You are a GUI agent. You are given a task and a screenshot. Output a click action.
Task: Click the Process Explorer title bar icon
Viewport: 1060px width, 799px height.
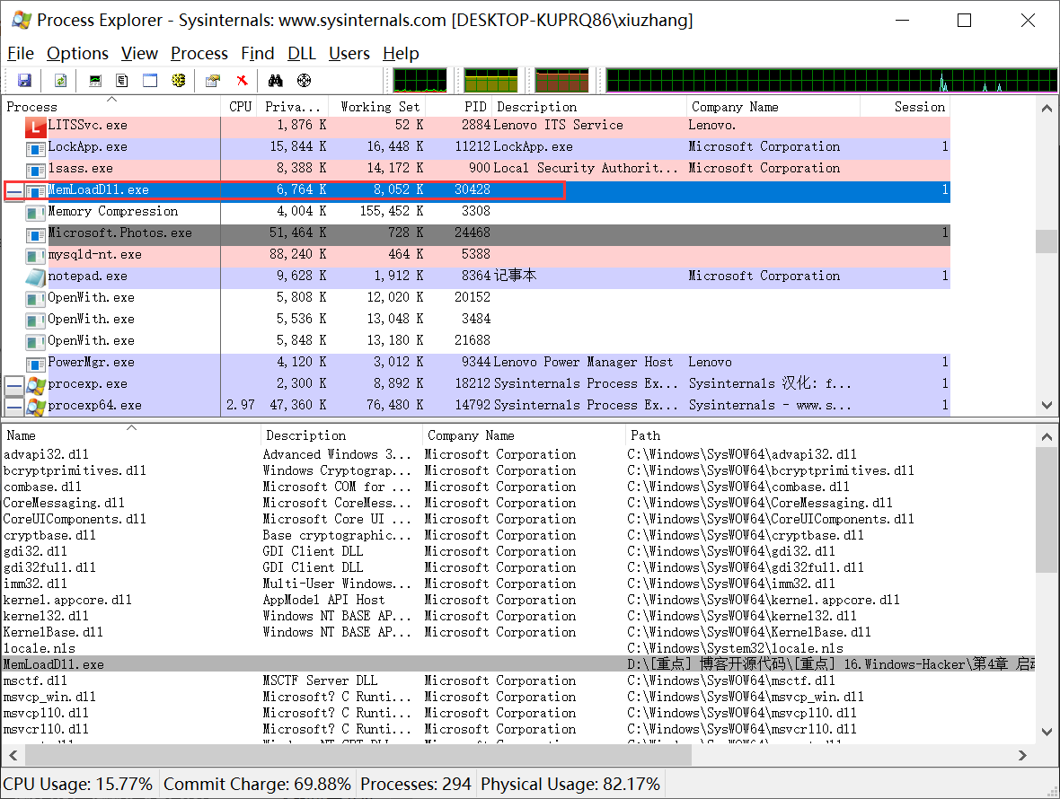pyautogui.click(x=21, y=21)
